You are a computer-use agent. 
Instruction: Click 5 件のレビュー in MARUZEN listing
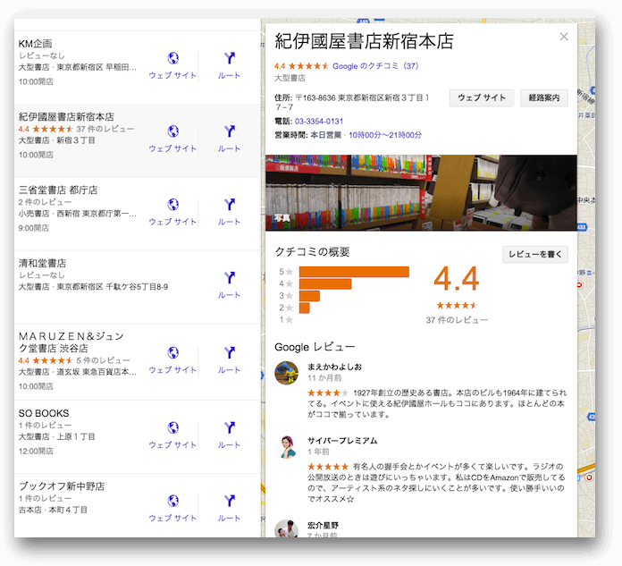(103, 360)
